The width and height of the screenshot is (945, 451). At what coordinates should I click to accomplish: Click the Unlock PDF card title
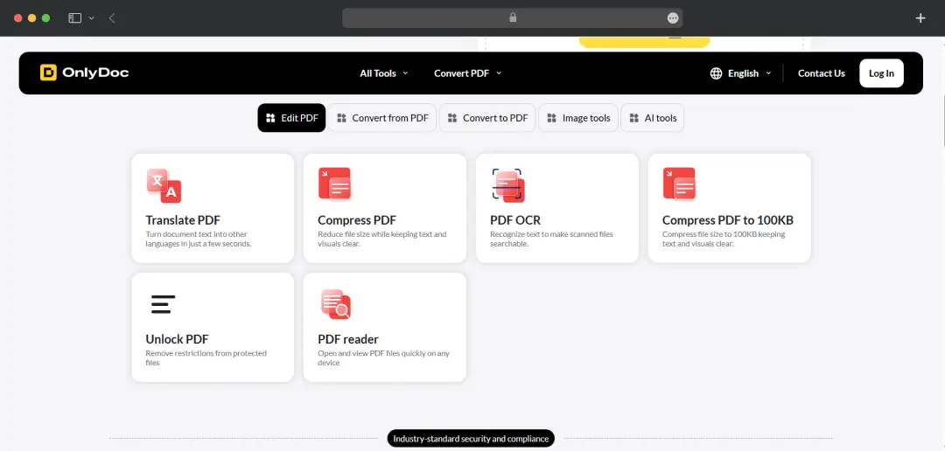[x=177, y=339]
